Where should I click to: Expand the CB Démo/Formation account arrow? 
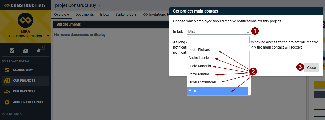48,36
